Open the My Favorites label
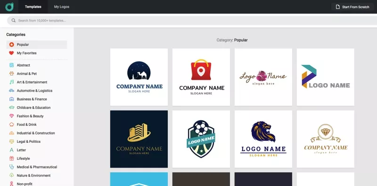The width and height of the screenshot is (377, 186). [x=27, y=53]
